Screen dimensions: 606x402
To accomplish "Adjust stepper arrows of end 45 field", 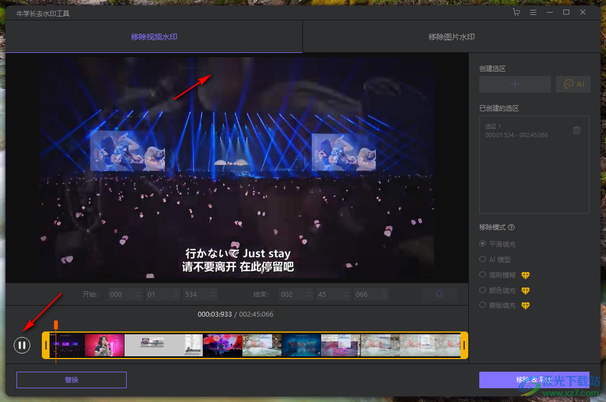I will coord(347,294).
